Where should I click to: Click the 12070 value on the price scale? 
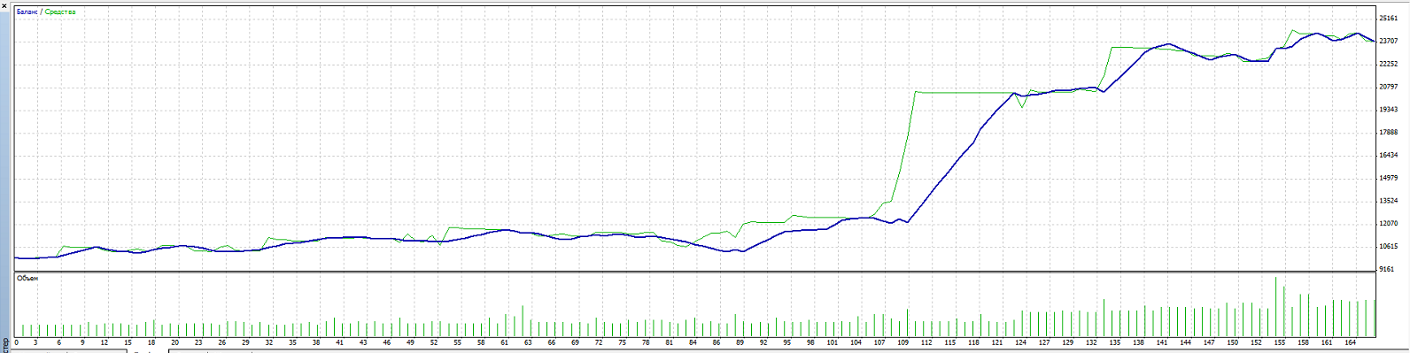[x=1388, y=224]
